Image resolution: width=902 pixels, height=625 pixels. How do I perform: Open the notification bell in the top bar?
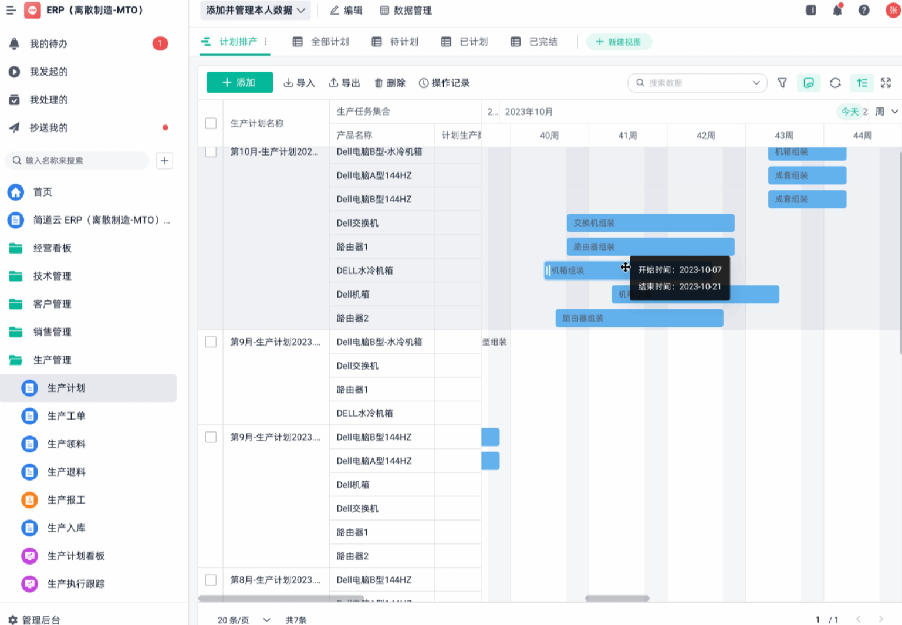tap(837, 10)
